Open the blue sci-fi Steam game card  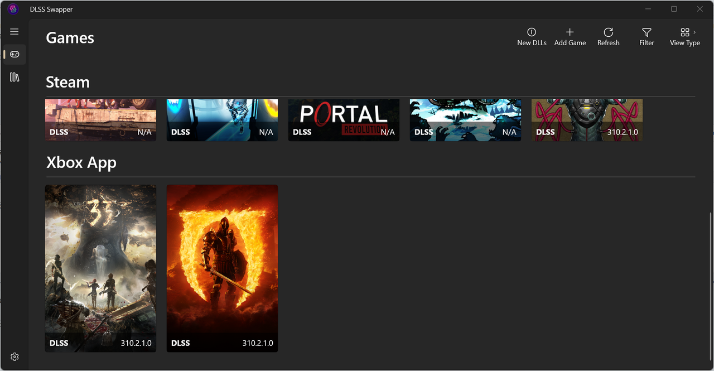point(222,120)
